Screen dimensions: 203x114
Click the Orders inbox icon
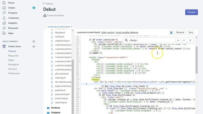click(4, 8)
